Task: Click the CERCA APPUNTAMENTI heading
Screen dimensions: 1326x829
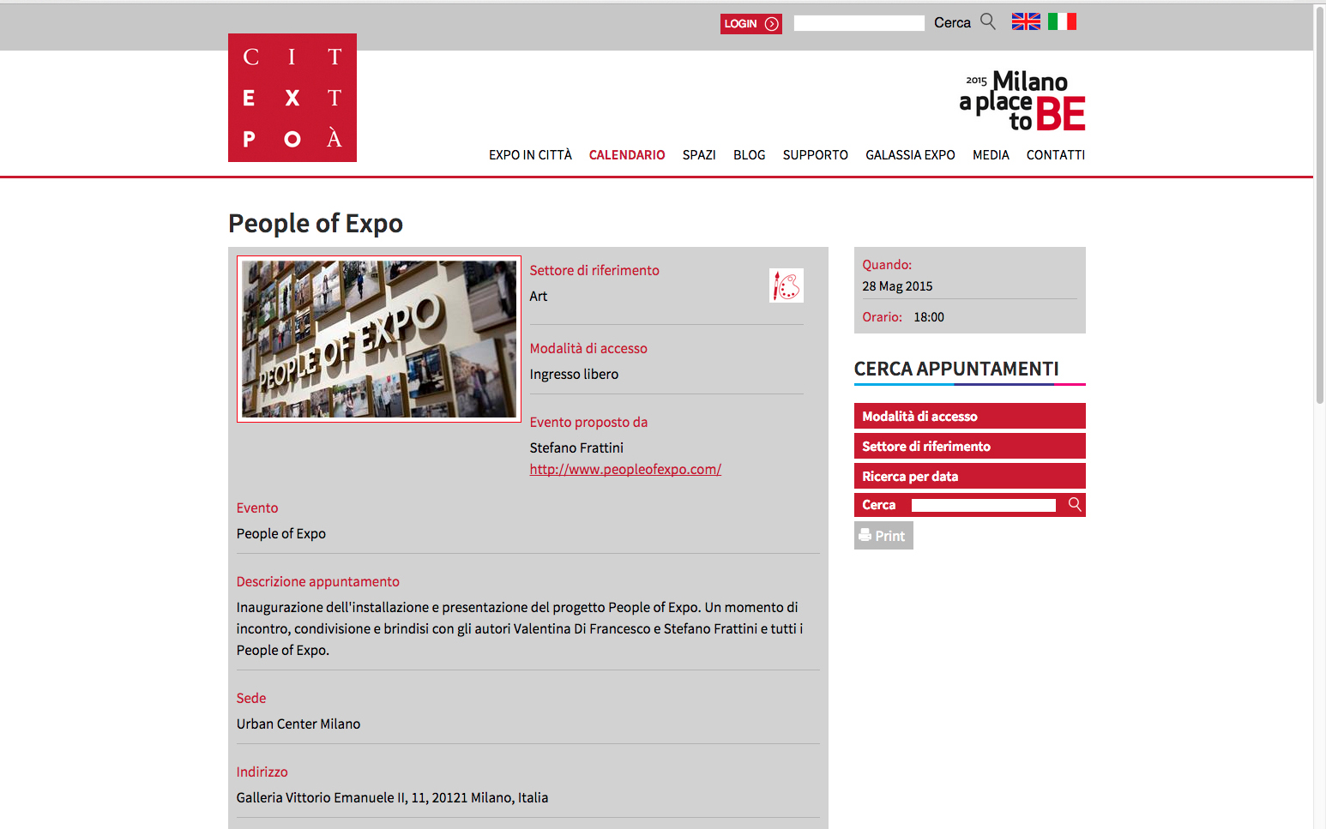Action: (x=956, y=369)
